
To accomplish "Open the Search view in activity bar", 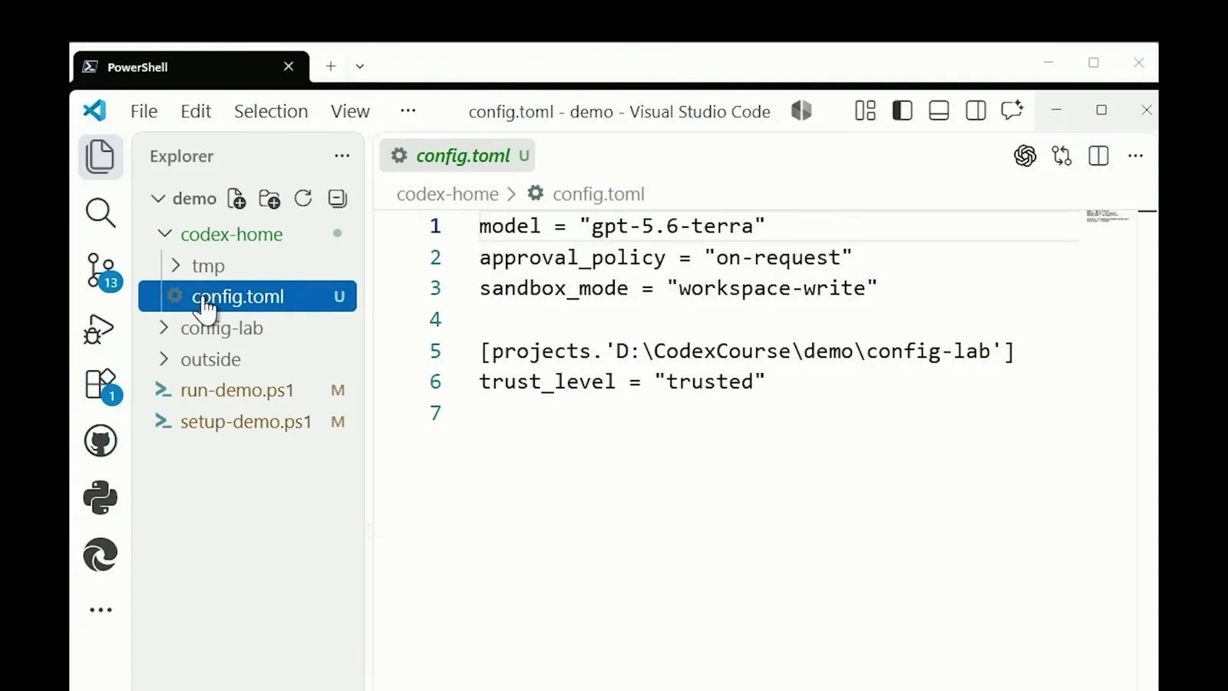I will 101,213.
